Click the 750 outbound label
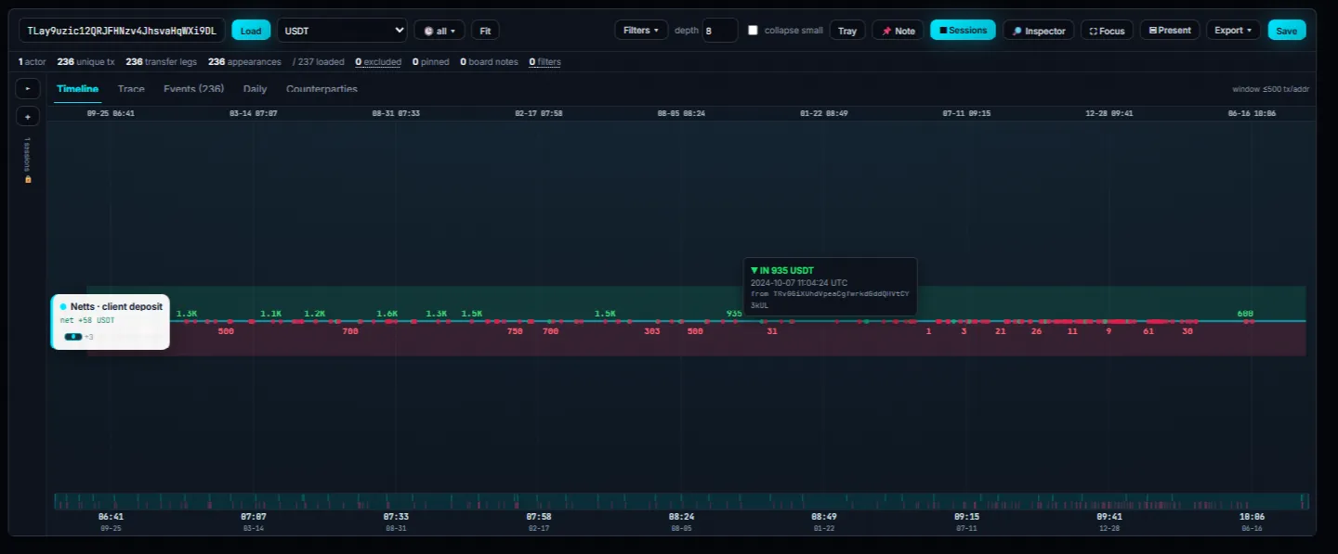Image resolution: width=1338 pixels, height=554 pixels. [x=515, y=330]
